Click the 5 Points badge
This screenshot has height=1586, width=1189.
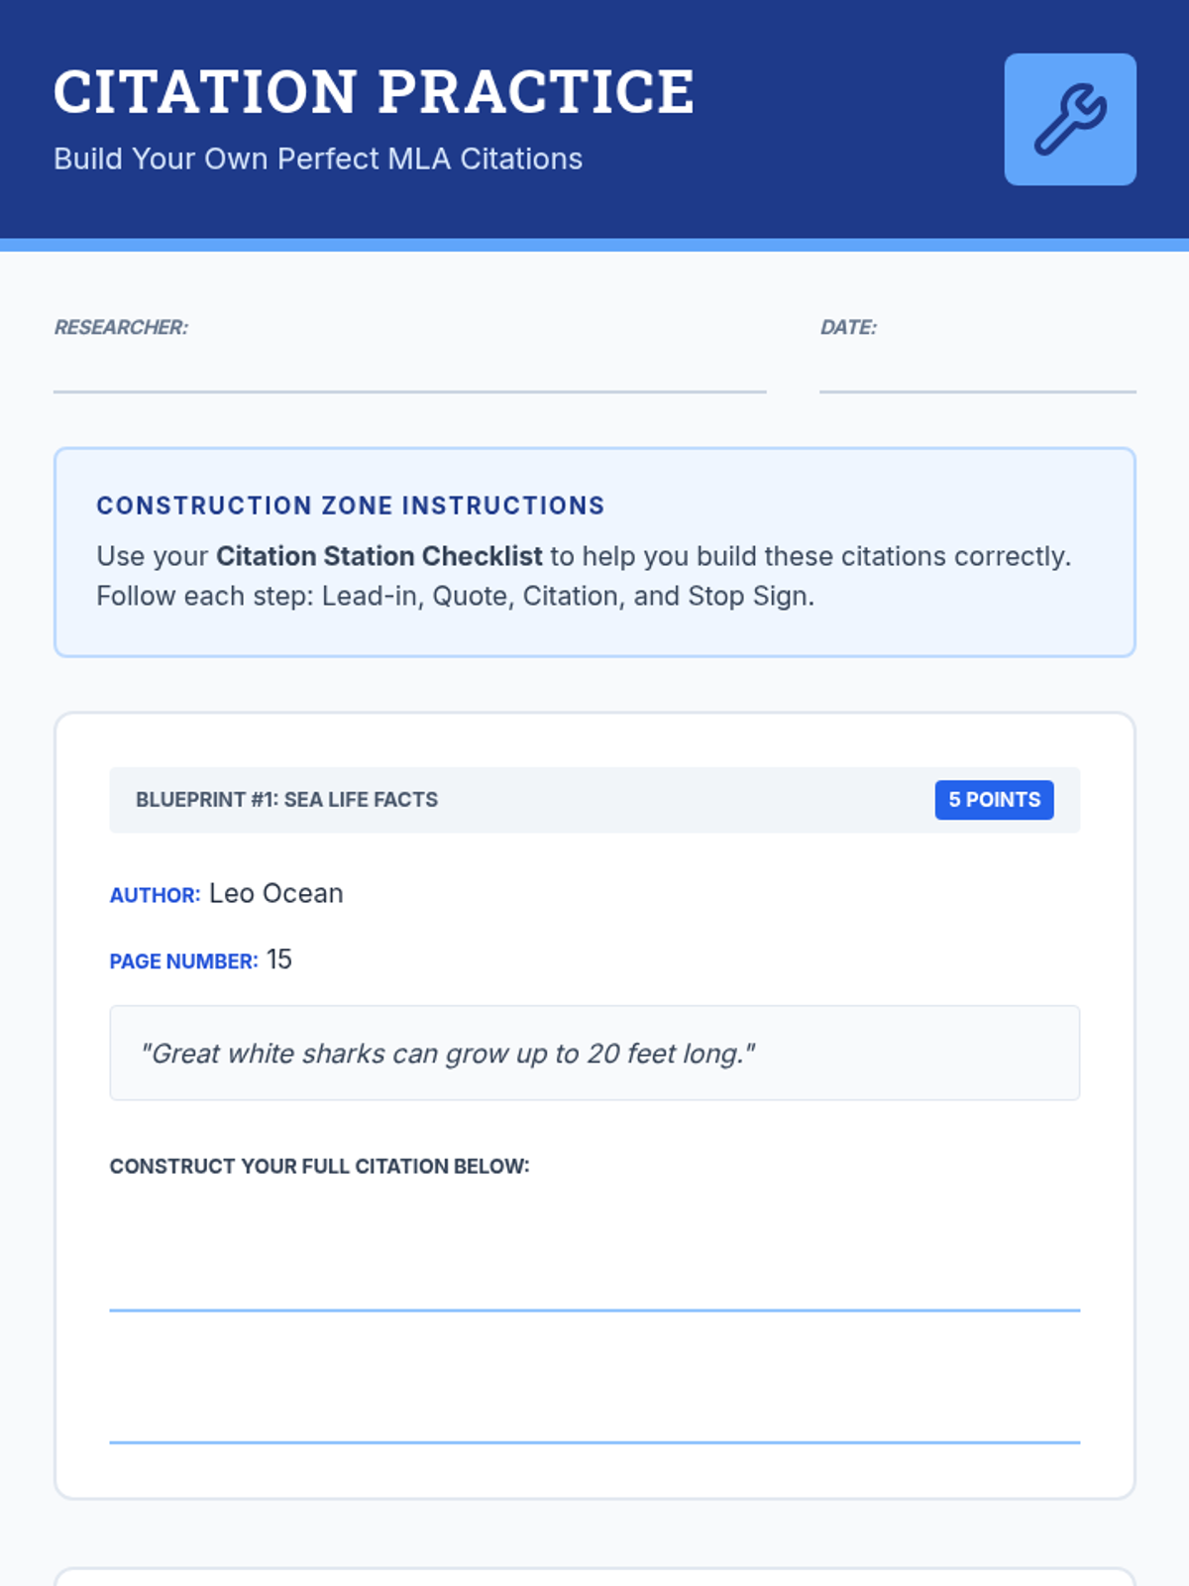pyautogui.click(x=994, y=800)
